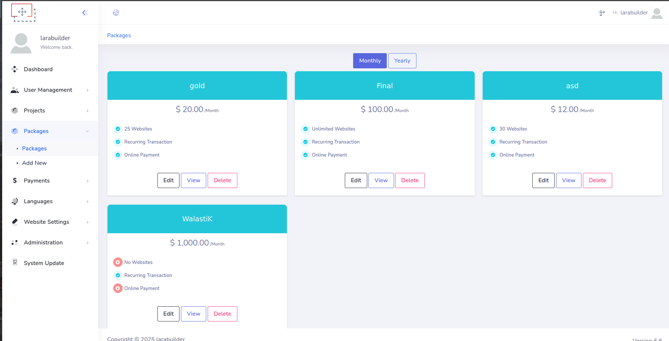Expand Payments submenu chevron
The width and height of the screenshot is (669, 341).
[88, 181]
